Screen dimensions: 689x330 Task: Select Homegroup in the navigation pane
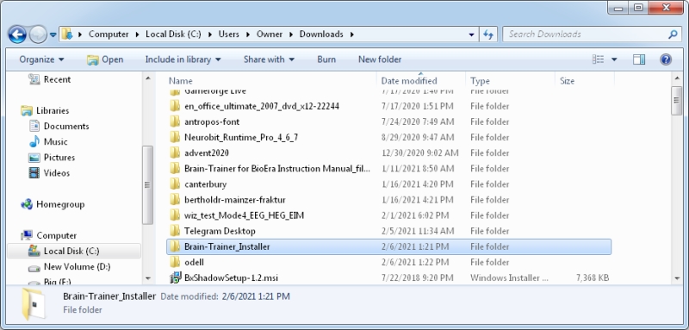[53, 204]
